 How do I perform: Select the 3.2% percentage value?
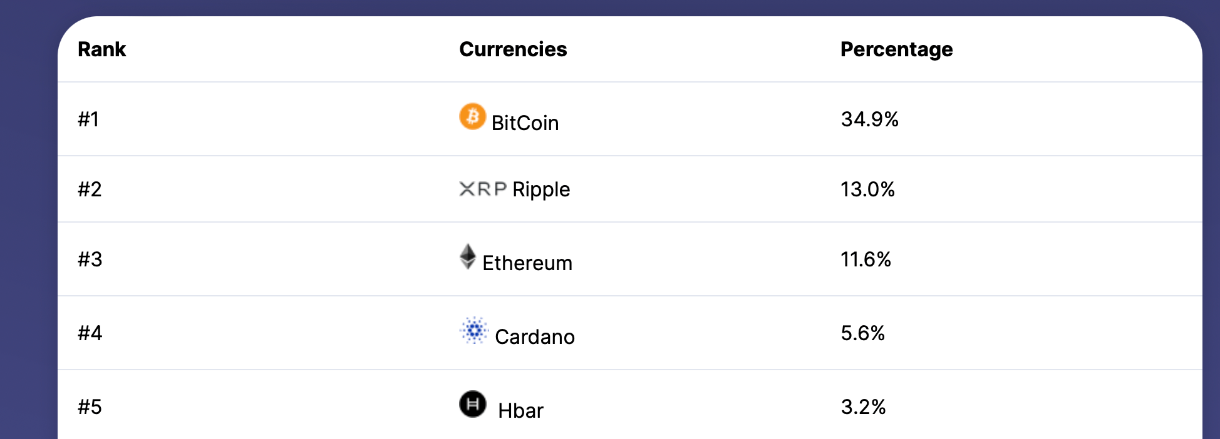863,407
